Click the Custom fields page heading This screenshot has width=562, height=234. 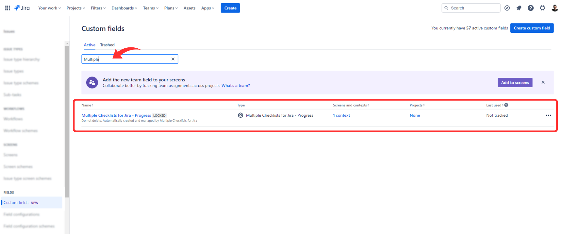pos(103,28)
